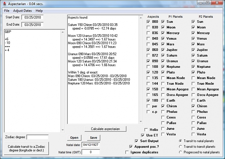The image size is (225, 159).
Task: Check Juno in P2 Planets
Action: click(x=193, y=129)
